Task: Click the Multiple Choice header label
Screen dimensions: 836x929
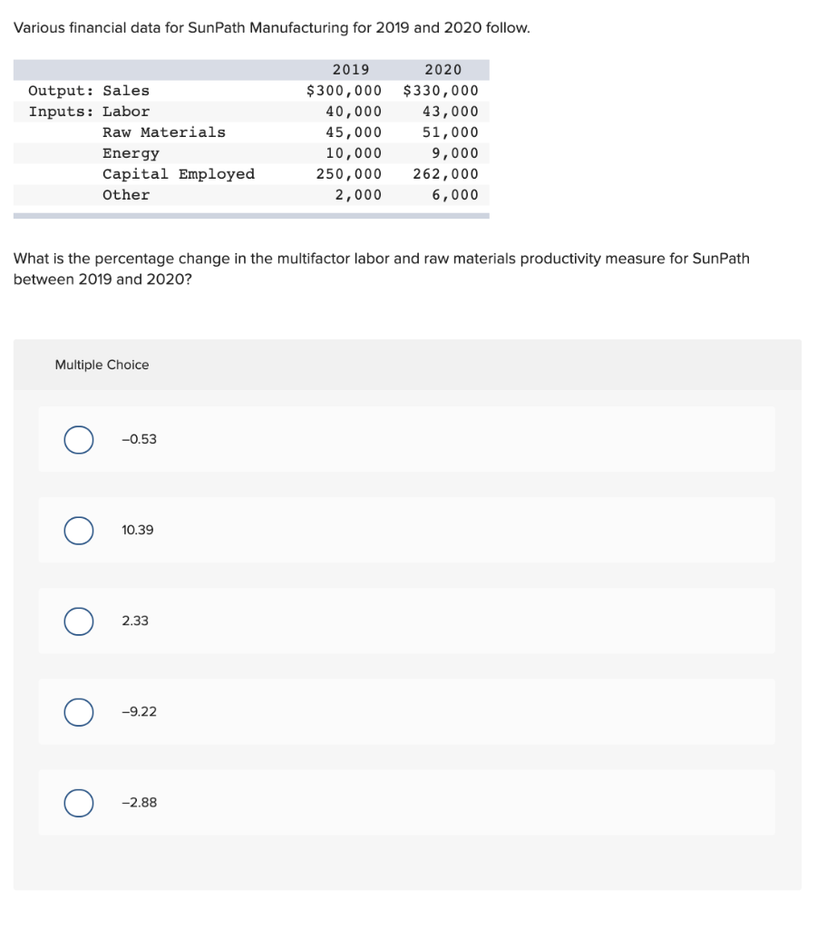Action: (x=102, y=365)
